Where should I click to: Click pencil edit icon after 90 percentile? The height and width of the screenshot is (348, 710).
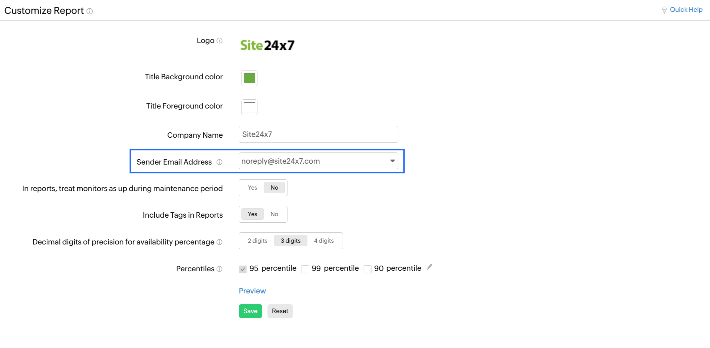click(x=429, y=267)
